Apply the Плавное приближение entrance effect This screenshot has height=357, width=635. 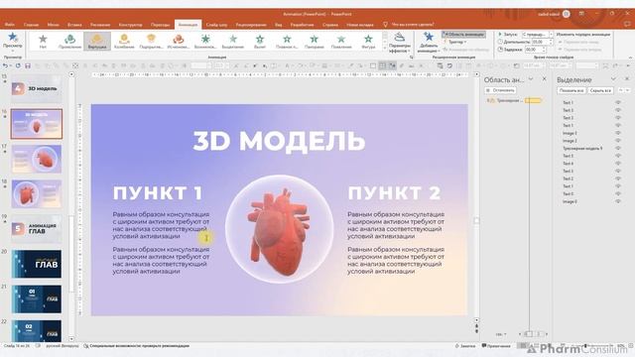click(x=287, y=42)
